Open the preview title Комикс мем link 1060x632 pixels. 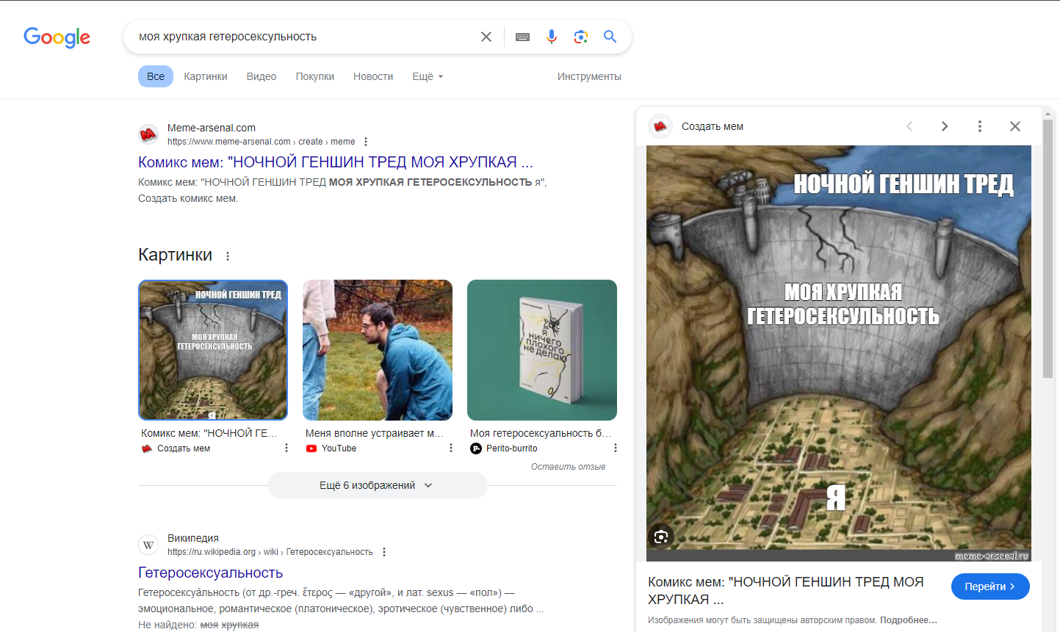(x=786, y=591)
